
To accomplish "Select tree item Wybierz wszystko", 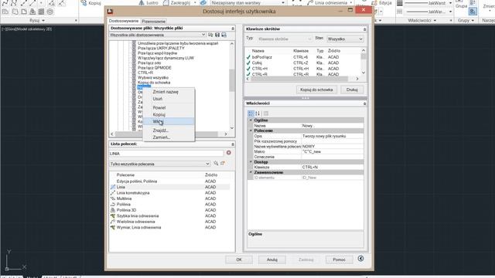I will [x=153, y=77].
